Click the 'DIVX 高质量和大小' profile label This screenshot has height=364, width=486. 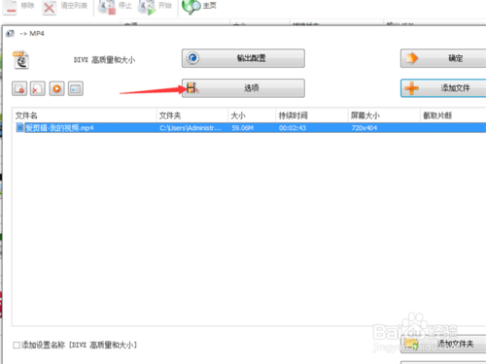(104, 60)
